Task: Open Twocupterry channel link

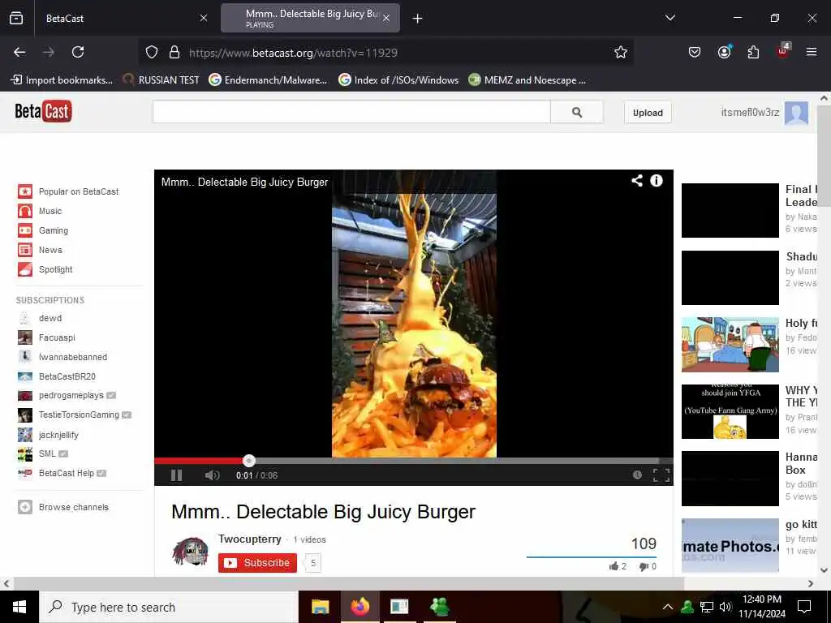Action: tap(250, 539)
